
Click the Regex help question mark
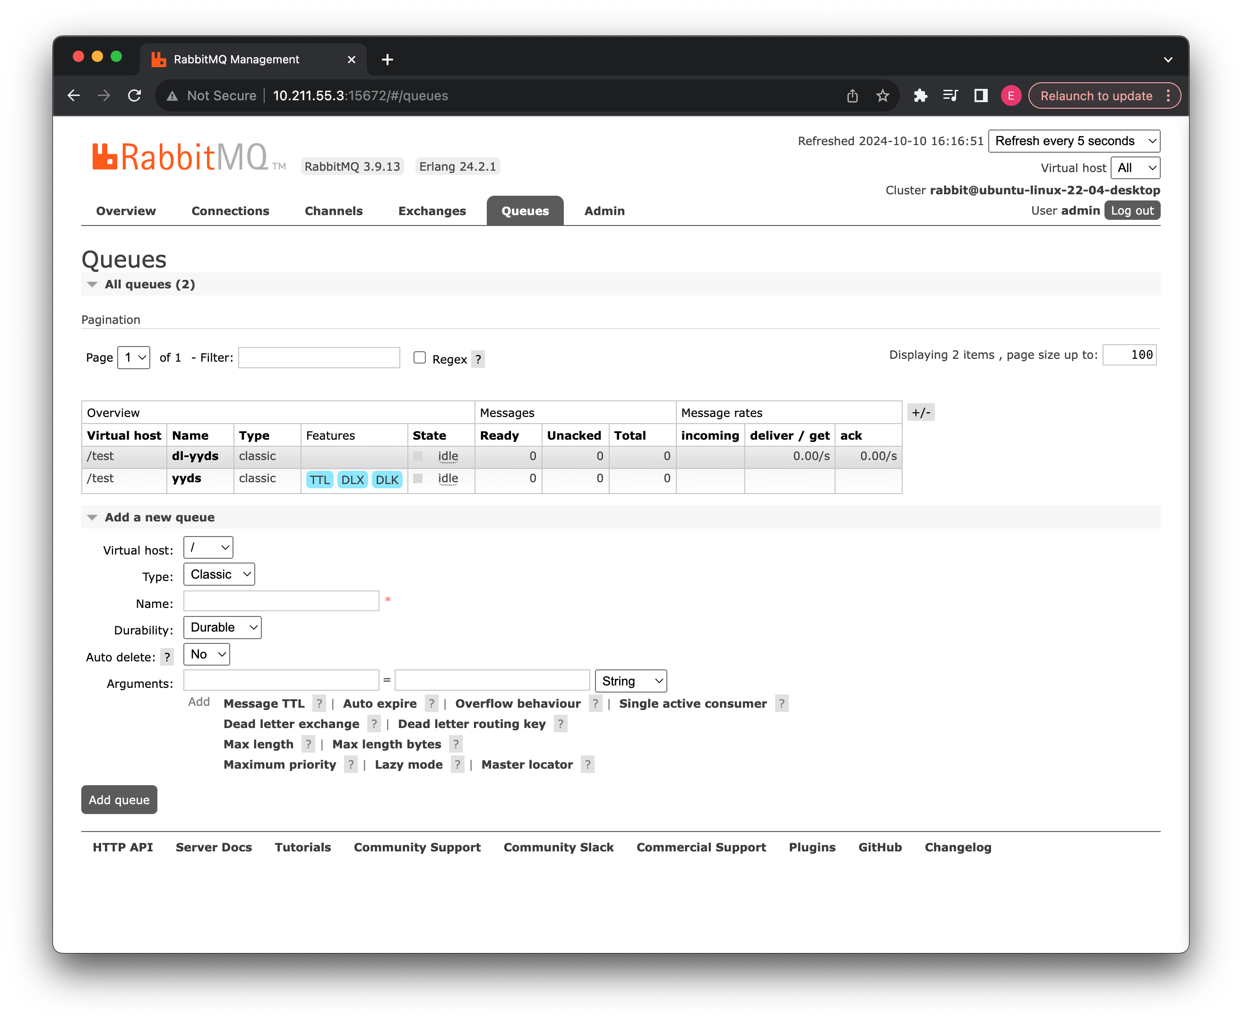[x=478, y=359]
